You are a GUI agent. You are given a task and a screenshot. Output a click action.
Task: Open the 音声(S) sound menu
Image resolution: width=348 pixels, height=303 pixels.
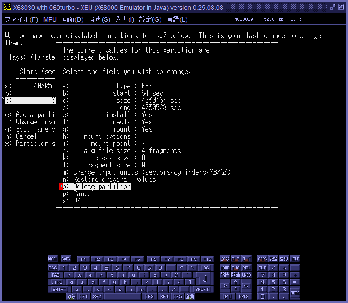(x=100, y=20)
